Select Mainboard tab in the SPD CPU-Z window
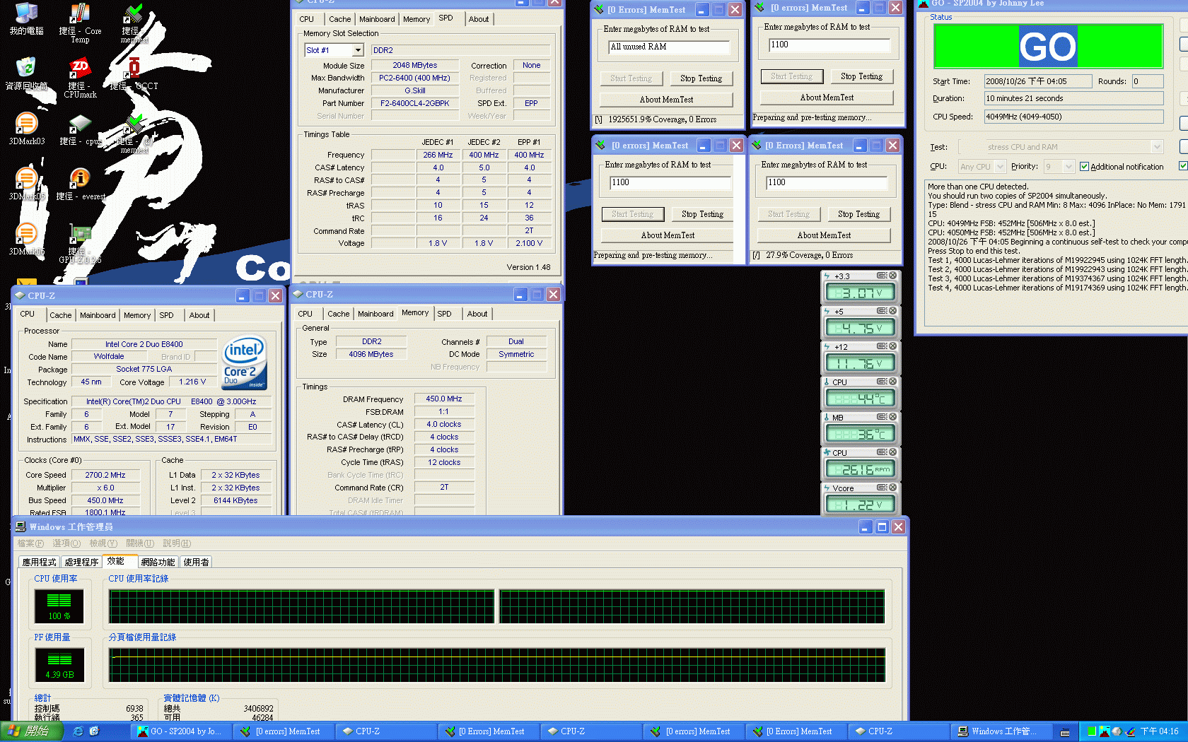Screen dimensions: 1188x742 click(377, 19)
